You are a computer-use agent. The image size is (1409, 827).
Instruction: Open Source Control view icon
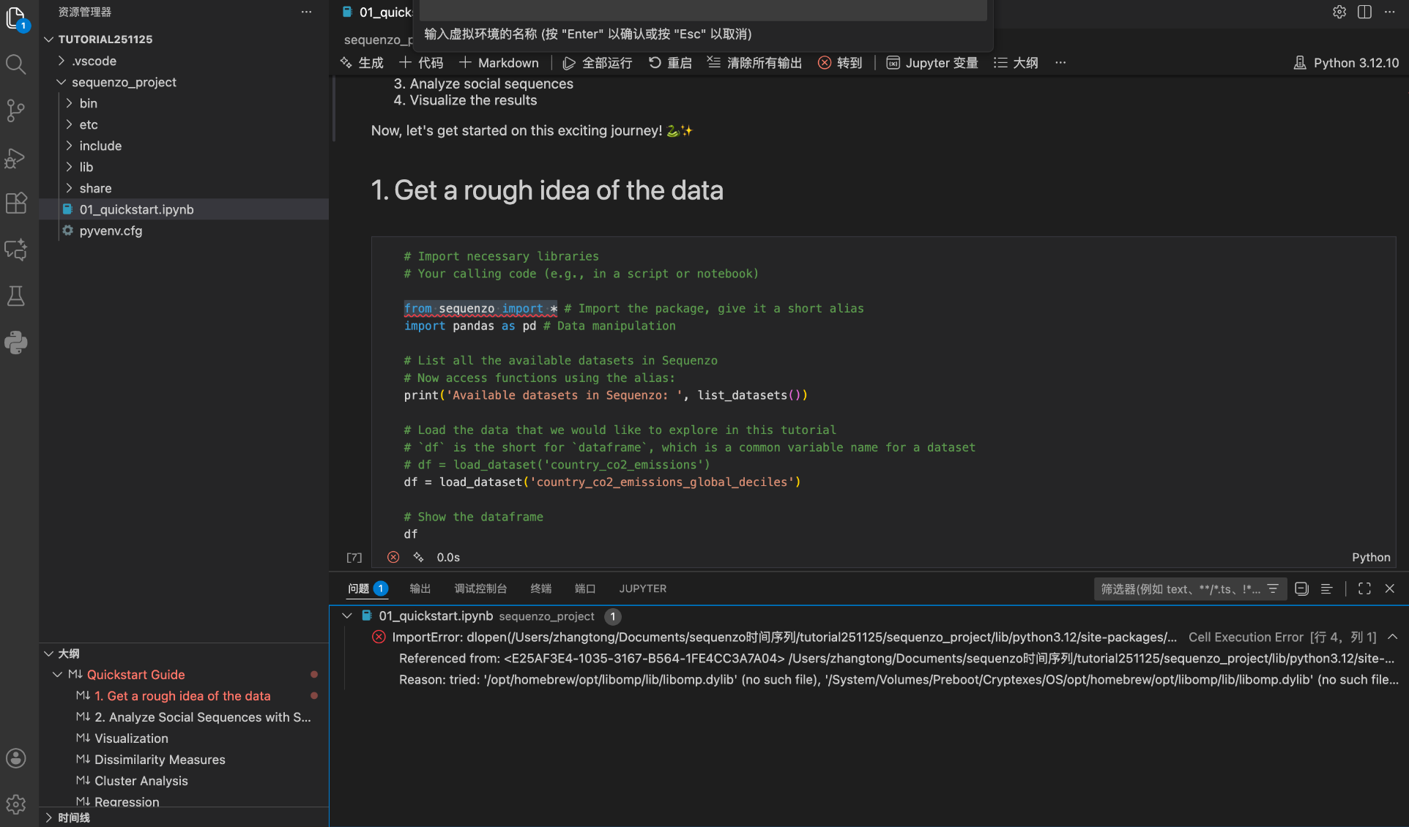[15, 111]
